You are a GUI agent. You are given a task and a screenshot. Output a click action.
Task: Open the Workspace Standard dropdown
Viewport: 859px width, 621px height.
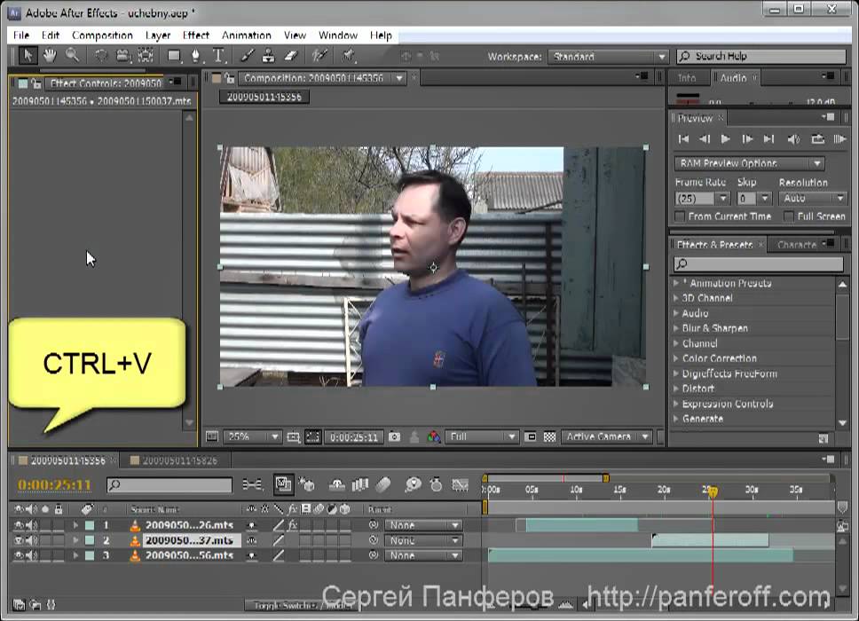pos(608,57)
